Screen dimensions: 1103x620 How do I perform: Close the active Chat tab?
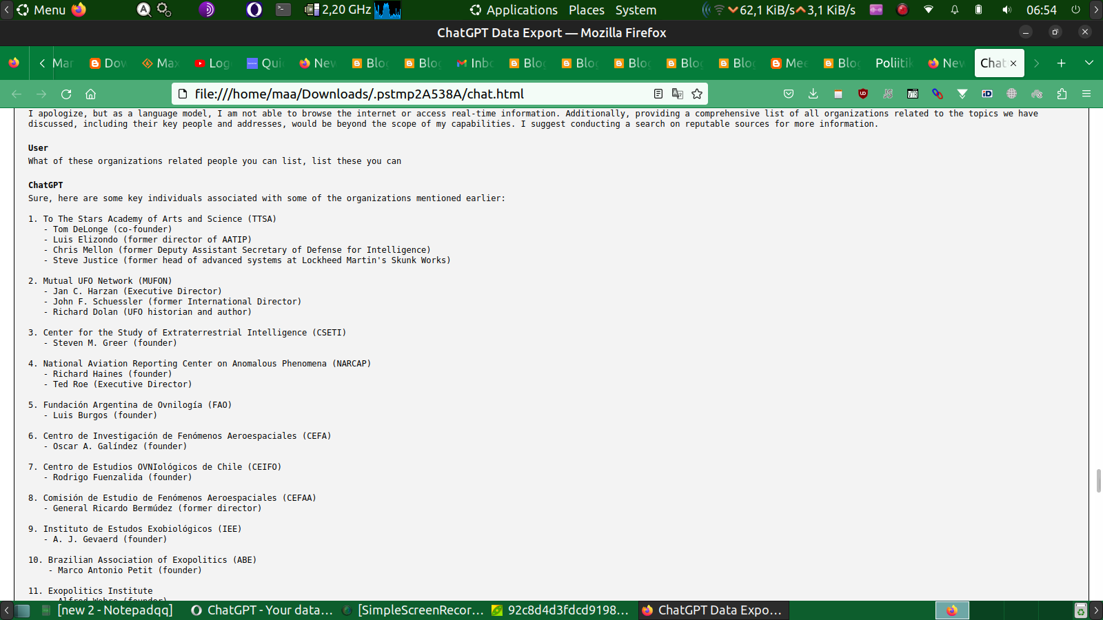[1013, 63]
